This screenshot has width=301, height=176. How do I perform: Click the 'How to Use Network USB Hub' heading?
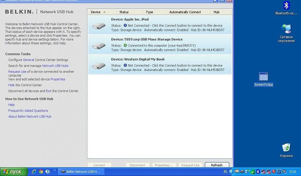coord(29,99)
